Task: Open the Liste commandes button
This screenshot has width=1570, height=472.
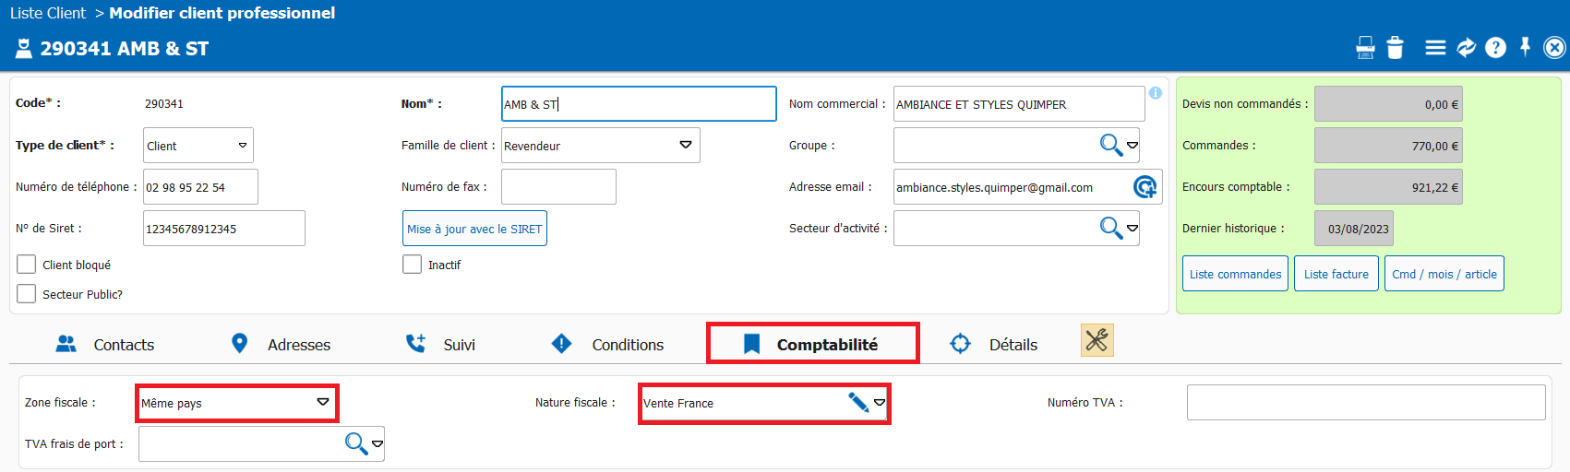Action: [1235, 274]
